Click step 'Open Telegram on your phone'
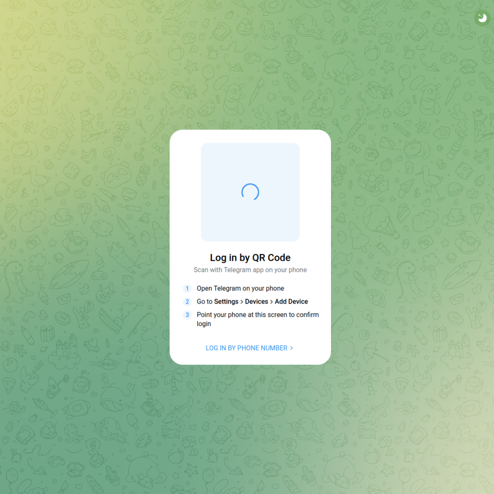This screenshot has height=494, width=494. [x=240, y=288]
